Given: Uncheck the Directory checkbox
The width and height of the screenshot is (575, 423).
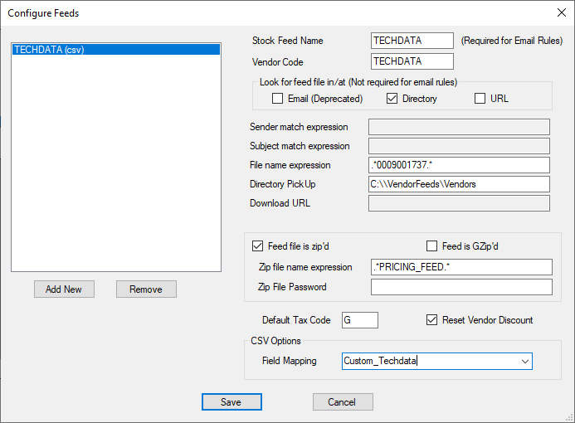Looking at the screenshot, I should pyautogui.click(x=393, y=99).
